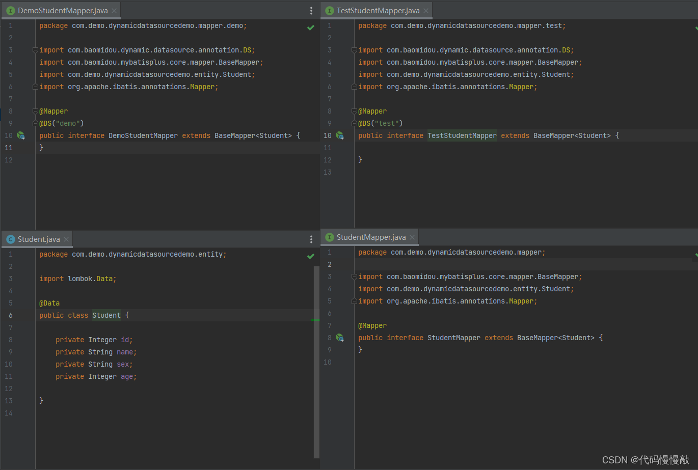Viewport: 698px width, 470px height.
Task: Click the class icon on Student.java tab
Action: (11, 239)
